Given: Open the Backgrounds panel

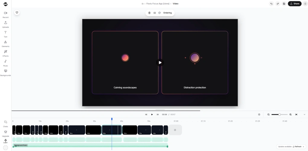Looking at the screenshot, I should click(5, 73).
